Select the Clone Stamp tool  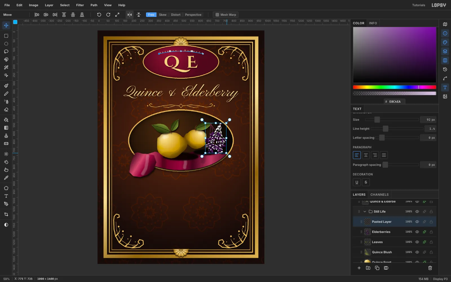(6, 136)
